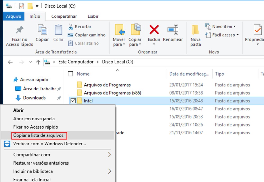Switch to the Exibir tab
The height and width of the screenshot is (182, 264).
tap(93, 16)
